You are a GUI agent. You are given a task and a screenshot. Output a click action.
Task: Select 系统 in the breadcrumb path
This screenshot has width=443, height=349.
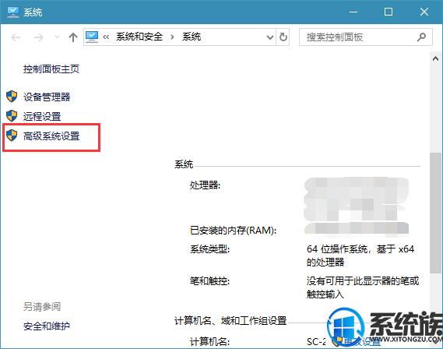point(192,37)
